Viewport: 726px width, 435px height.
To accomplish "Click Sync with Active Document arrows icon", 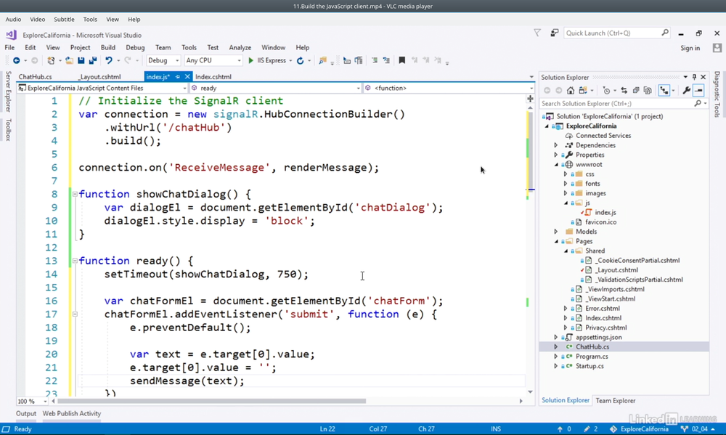I will pos(624,90).
